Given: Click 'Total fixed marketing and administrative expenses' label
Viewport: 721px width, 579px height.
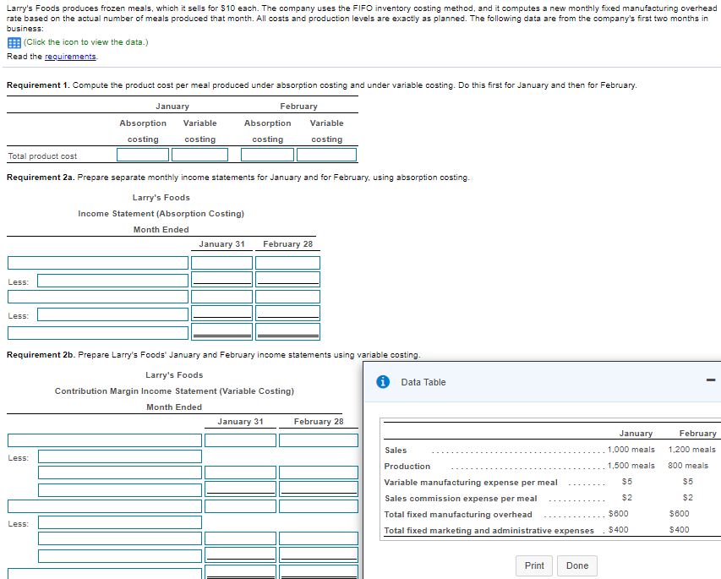Looking at the screenshot, I should [489, 531].
